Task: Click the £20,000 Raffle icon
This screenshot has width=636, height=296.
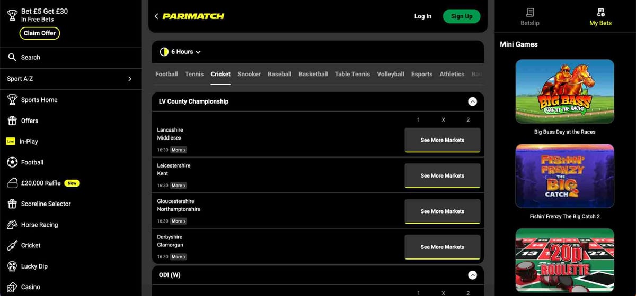Action: [x=12, y=183]
